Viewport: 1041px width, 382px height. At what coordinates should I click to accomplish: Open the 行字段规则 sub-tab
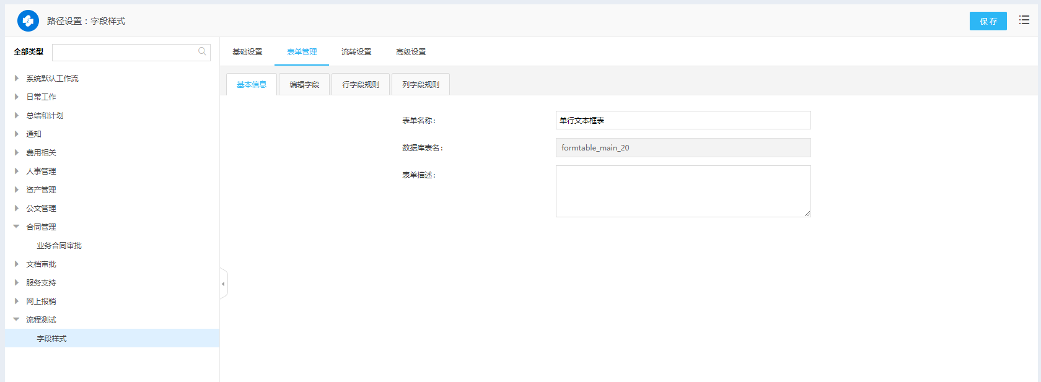pos(361,85)
